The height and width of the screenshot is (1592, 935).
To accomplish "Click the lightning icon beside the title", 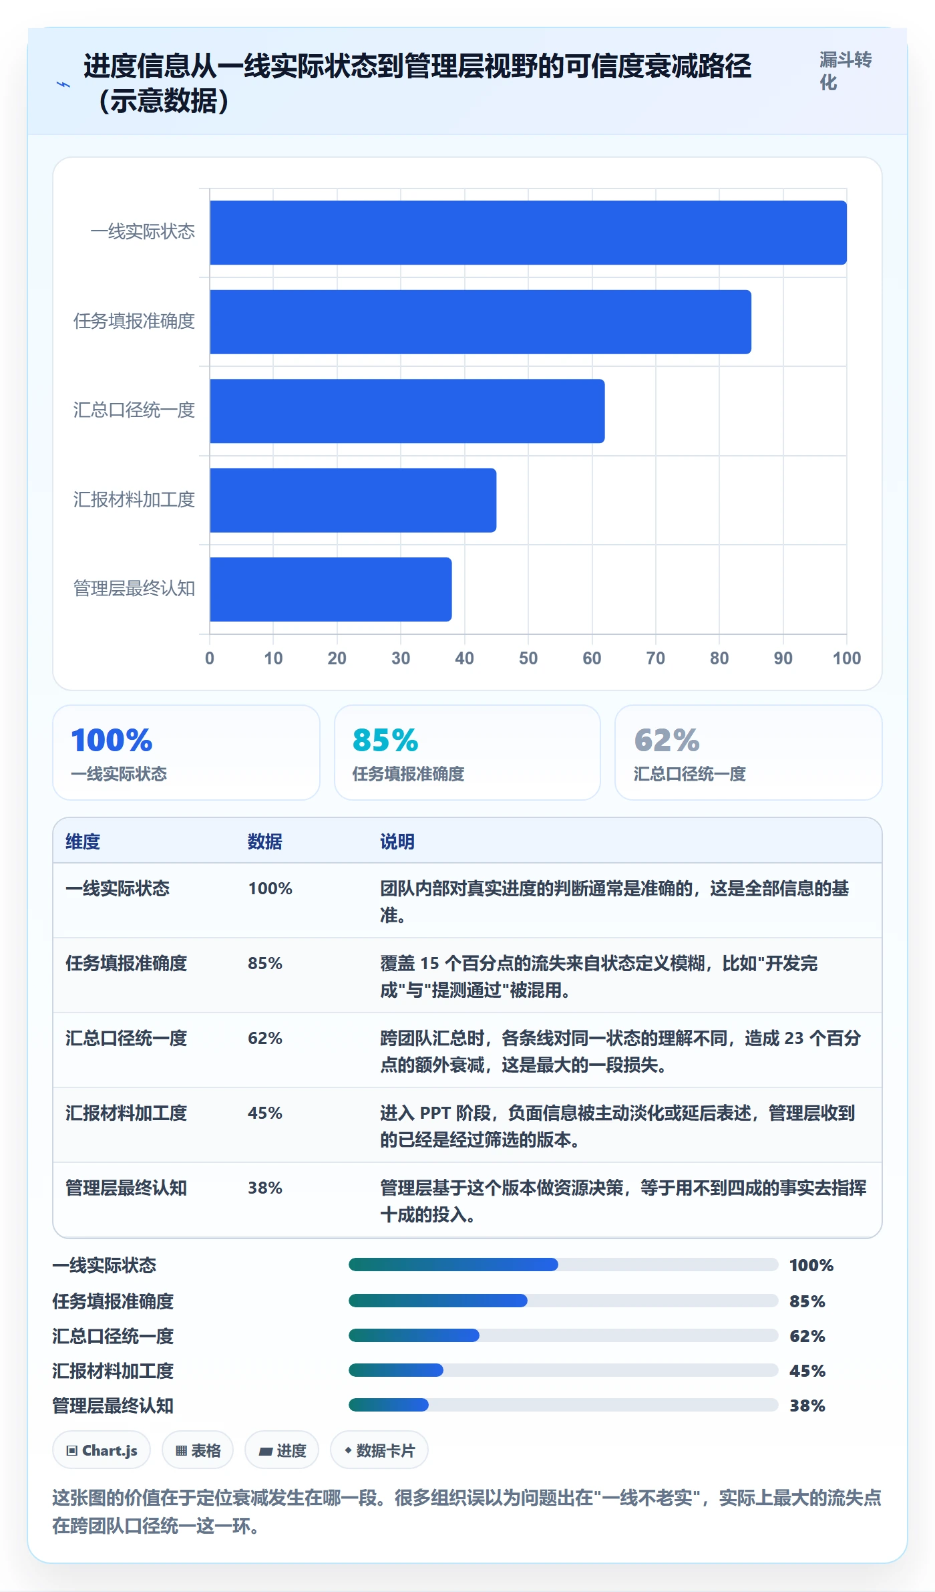I will click(63, 84).
